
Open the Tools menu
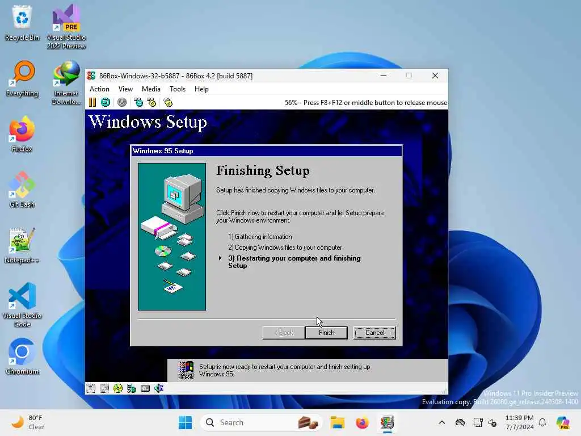click(x=178, y=89)
